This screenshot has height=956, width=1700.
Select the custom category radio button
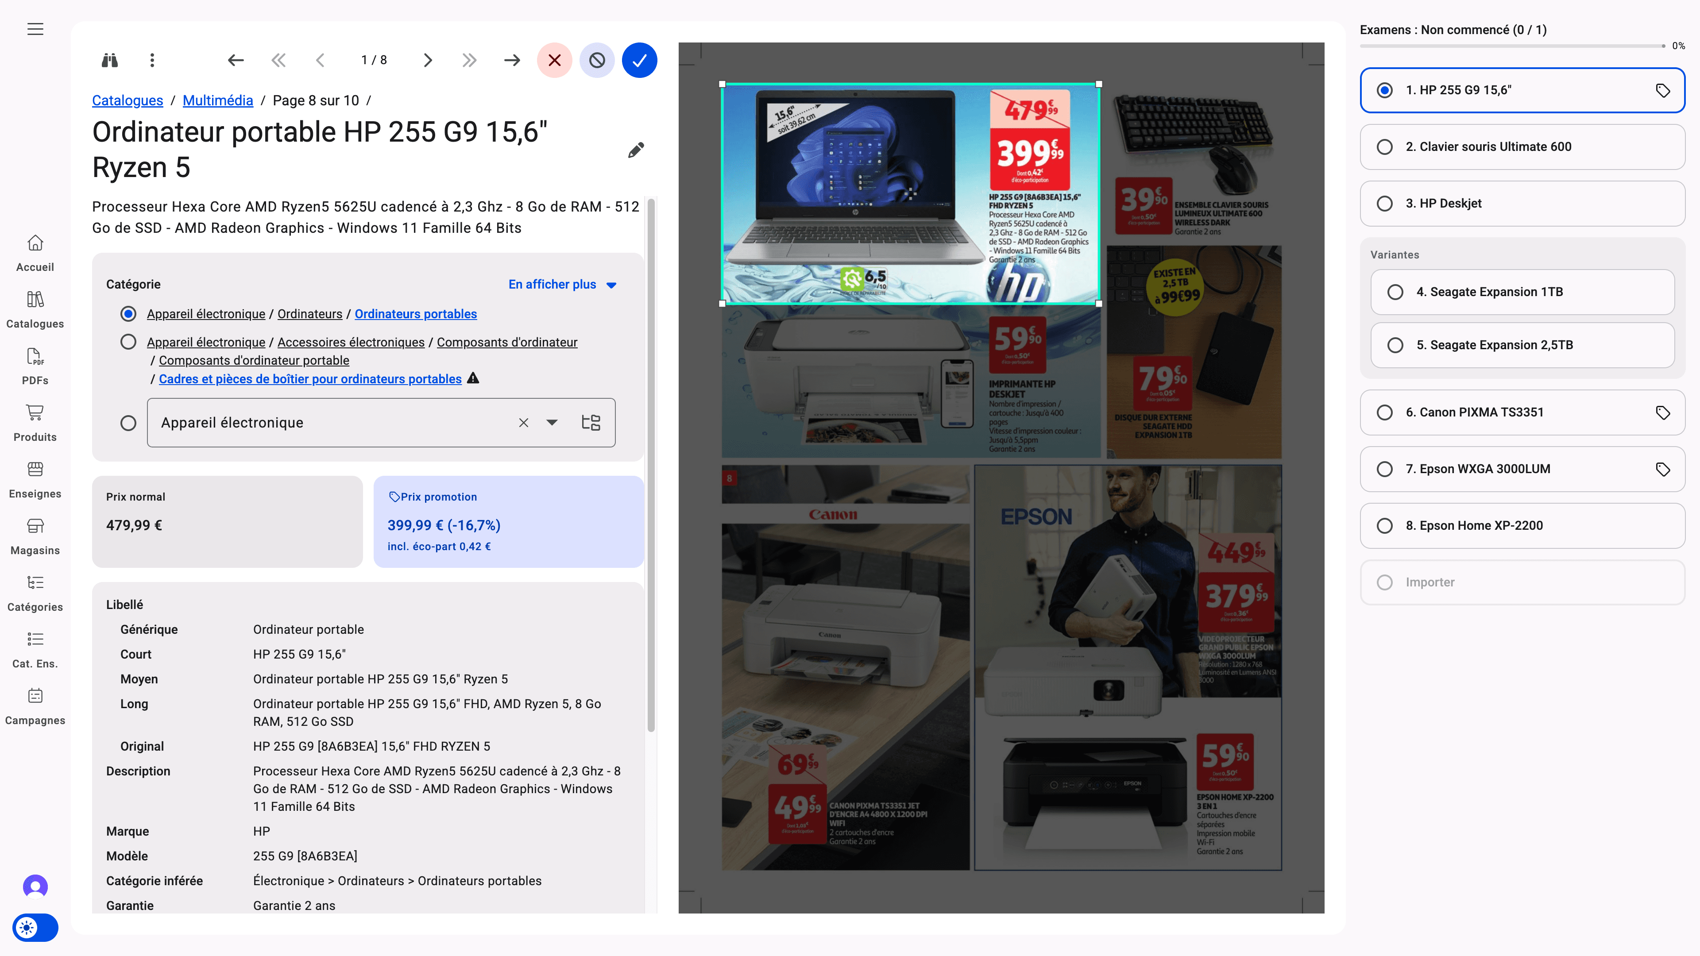point(128,423)
